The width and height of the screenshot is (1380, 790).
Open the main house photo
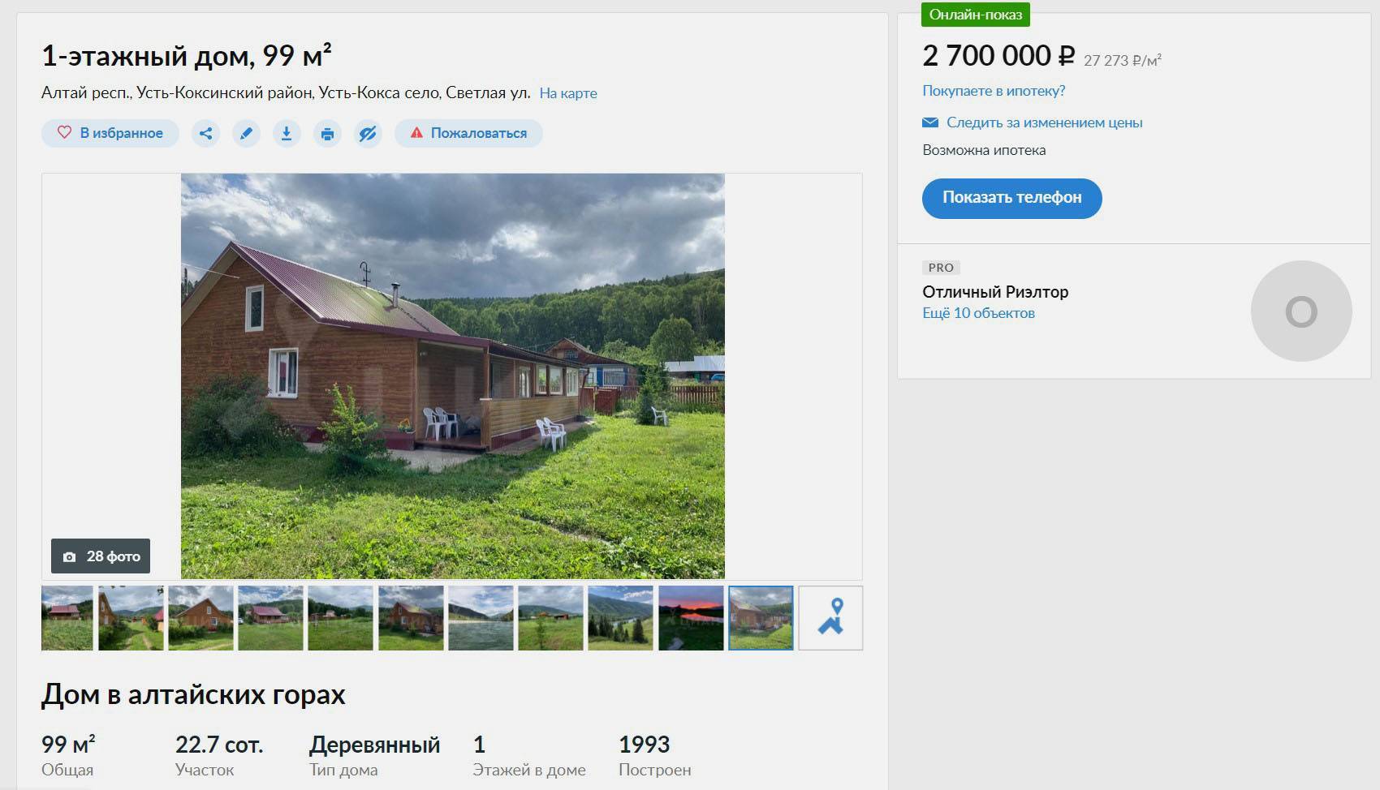(452, 376)
